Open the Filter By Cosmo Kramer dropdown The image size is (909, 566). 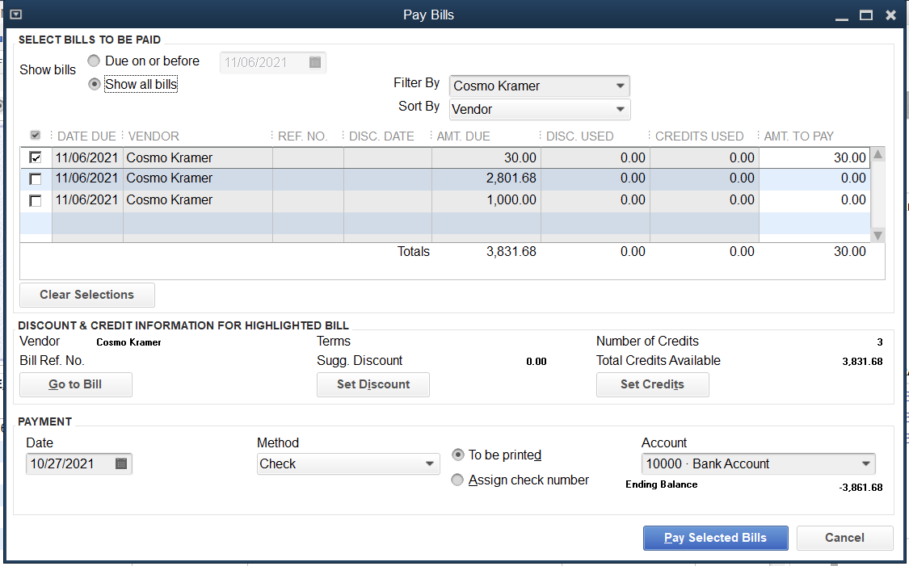pyautogui.click(x=539, y=86)
